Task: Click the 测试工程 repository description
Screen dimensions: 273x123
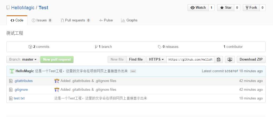Action: (x=15, y=33)
